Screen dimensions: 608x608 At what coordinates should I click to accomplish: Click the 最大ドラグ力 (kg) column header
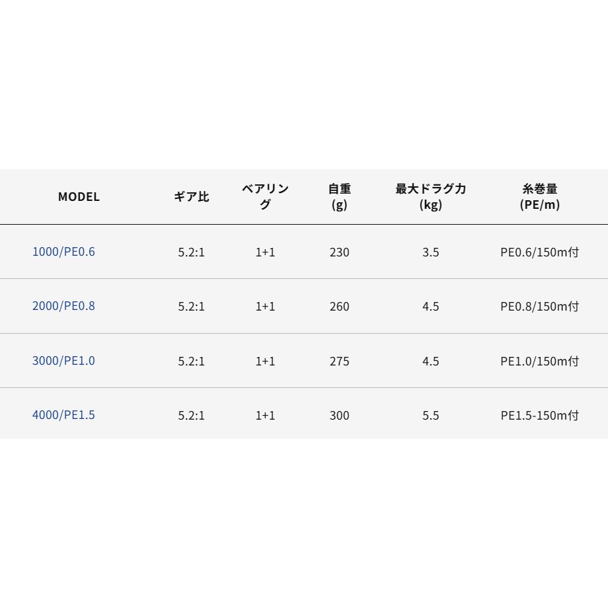click(x=431, y=196)
